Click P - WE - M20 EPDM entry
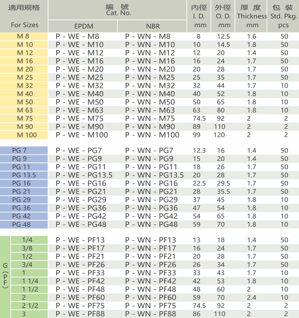The height and width of the screenshot is (318, 299). tap(80, 69)
